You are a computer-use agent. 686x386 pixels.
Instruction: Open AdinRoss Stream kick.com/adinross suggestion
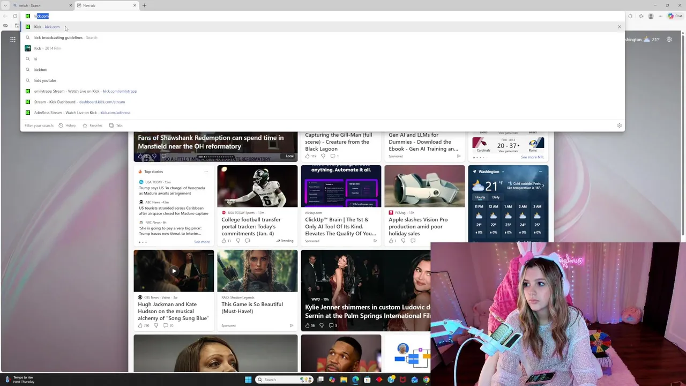click(x=322, y=113)
